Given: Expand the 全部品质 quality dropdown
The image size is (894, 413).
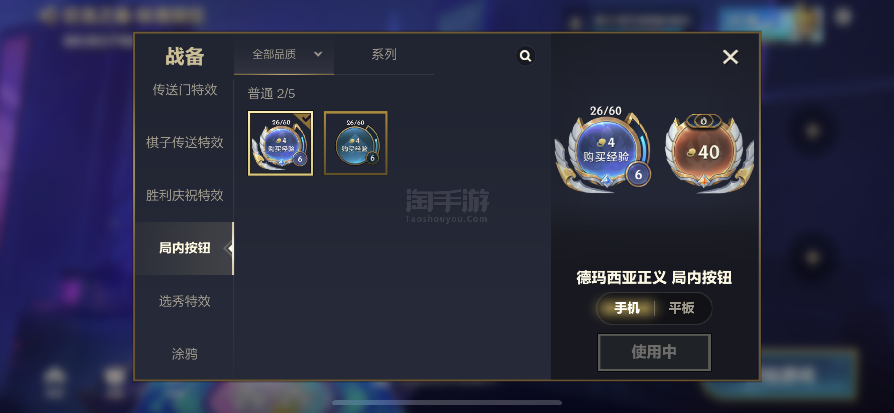Looking at the screenshot, I should point(284,54).
